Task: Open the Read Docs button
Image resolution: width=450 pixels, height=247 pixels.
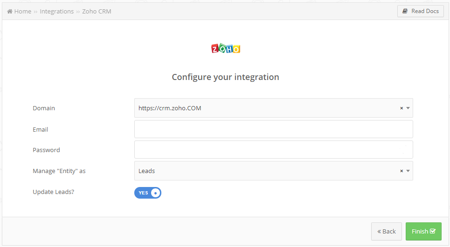Action: [421, 11]
